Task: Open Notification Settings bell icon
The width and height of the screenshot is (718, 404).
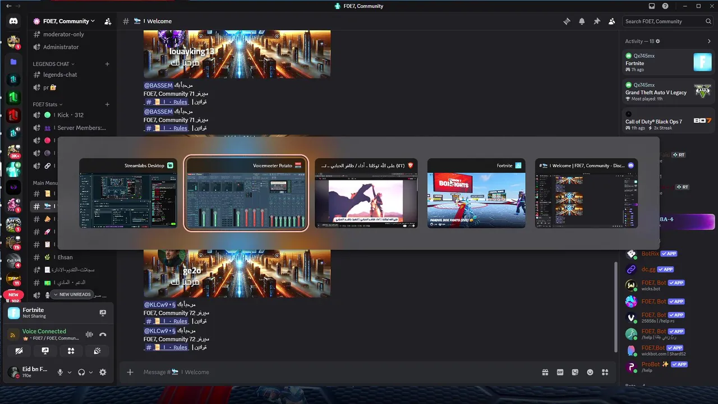Action: pos(582,21)
